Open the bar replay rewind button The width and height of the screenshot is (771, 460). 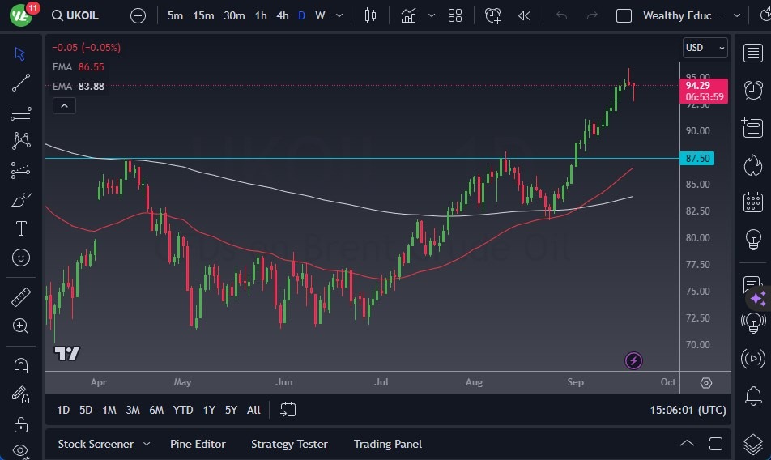[525, 15]
